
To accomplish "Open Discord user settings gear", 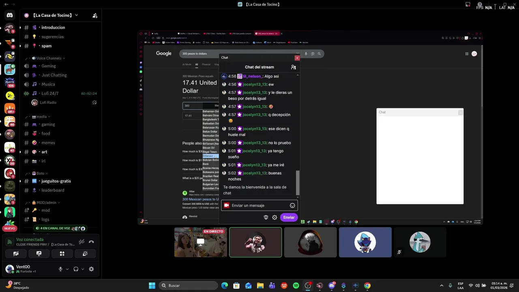I will [x=91, y=269].
